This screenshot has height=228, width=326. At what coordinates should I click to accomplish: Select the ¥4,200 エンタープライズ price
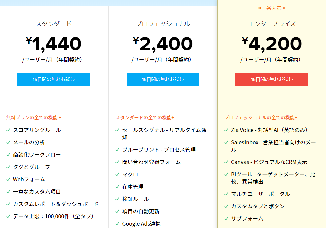click(272, 44)
